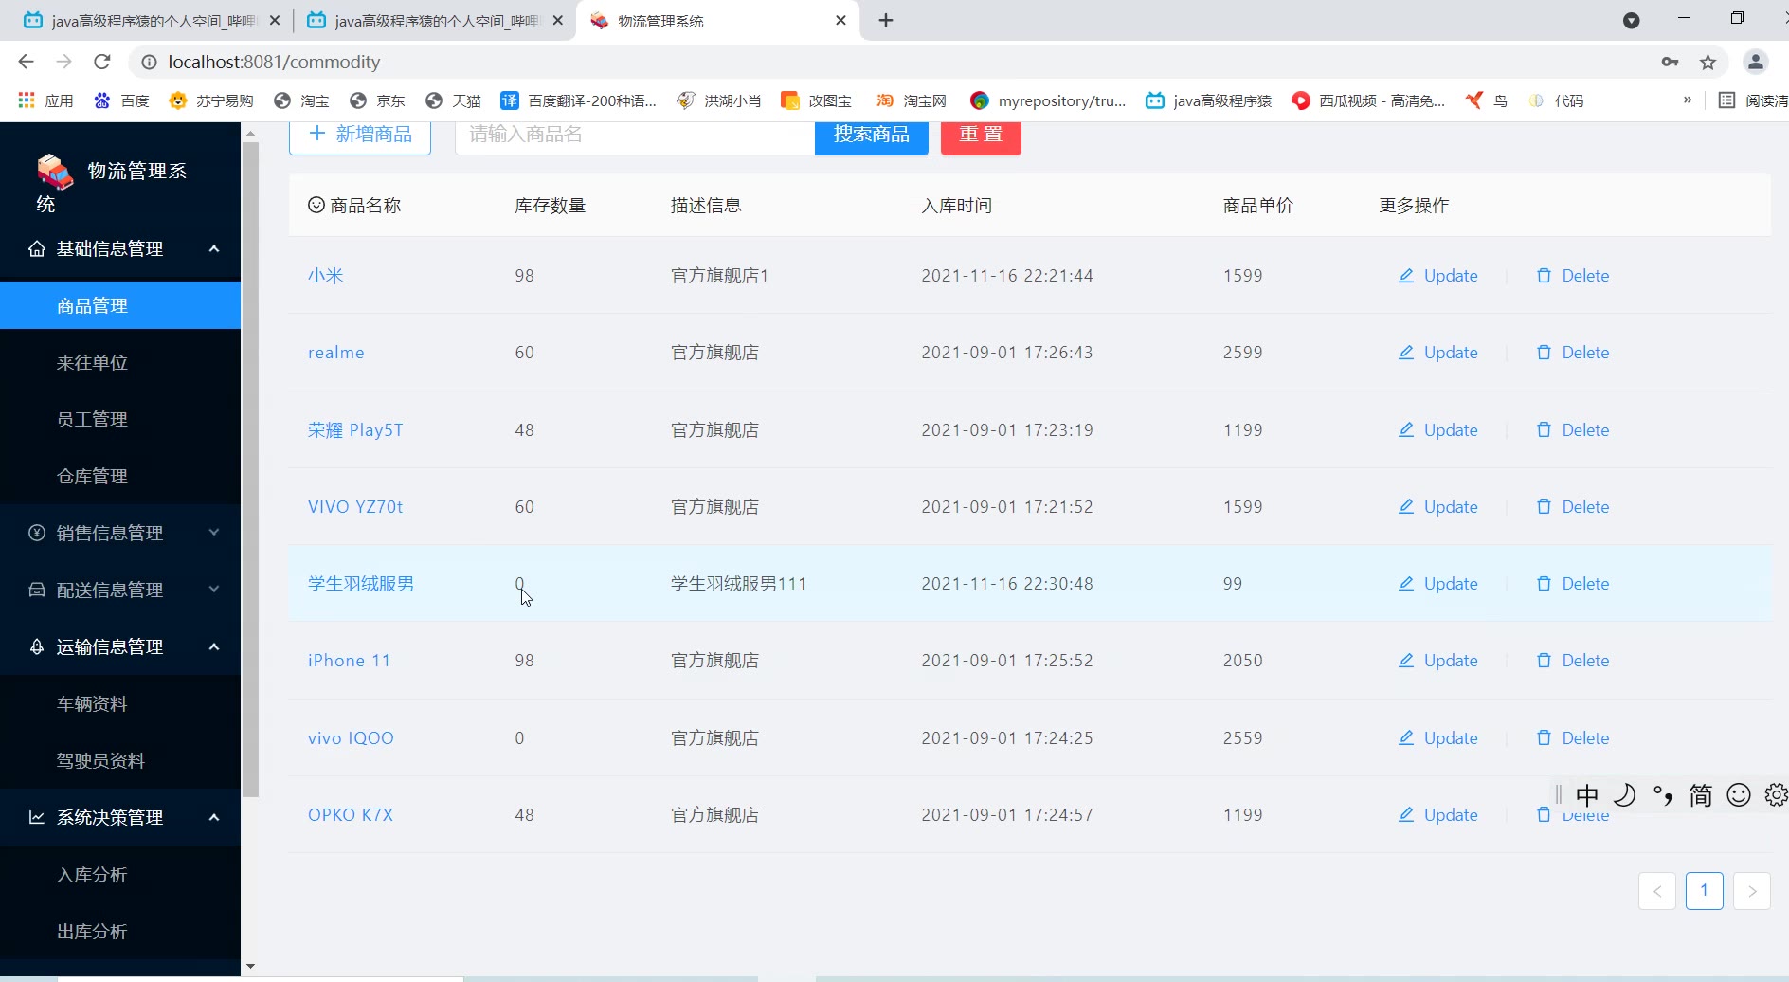This screenshot has height=982, width=1789.
Task: Click the pencil icon in realme row
Action: 1406,353
